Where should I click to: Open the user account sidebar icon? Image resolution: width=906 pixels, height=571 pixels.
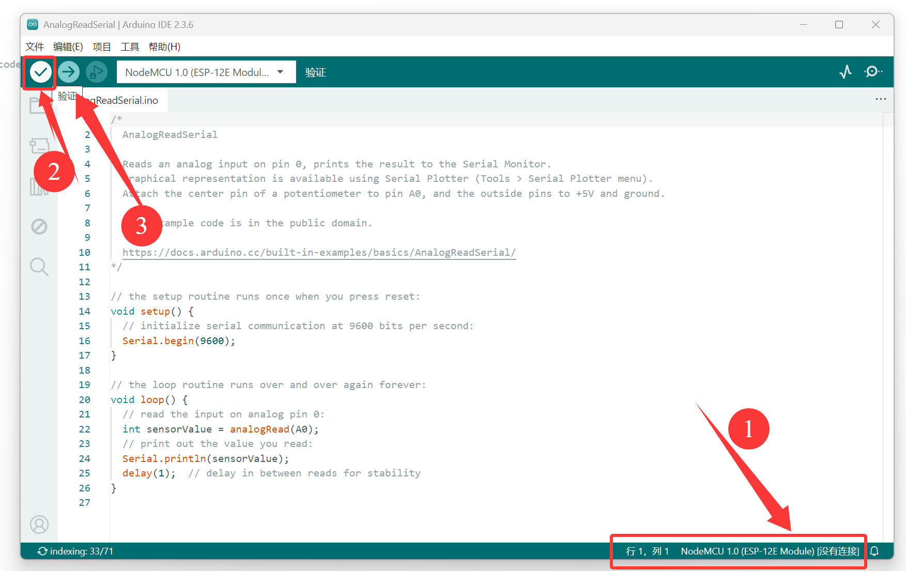39,524
